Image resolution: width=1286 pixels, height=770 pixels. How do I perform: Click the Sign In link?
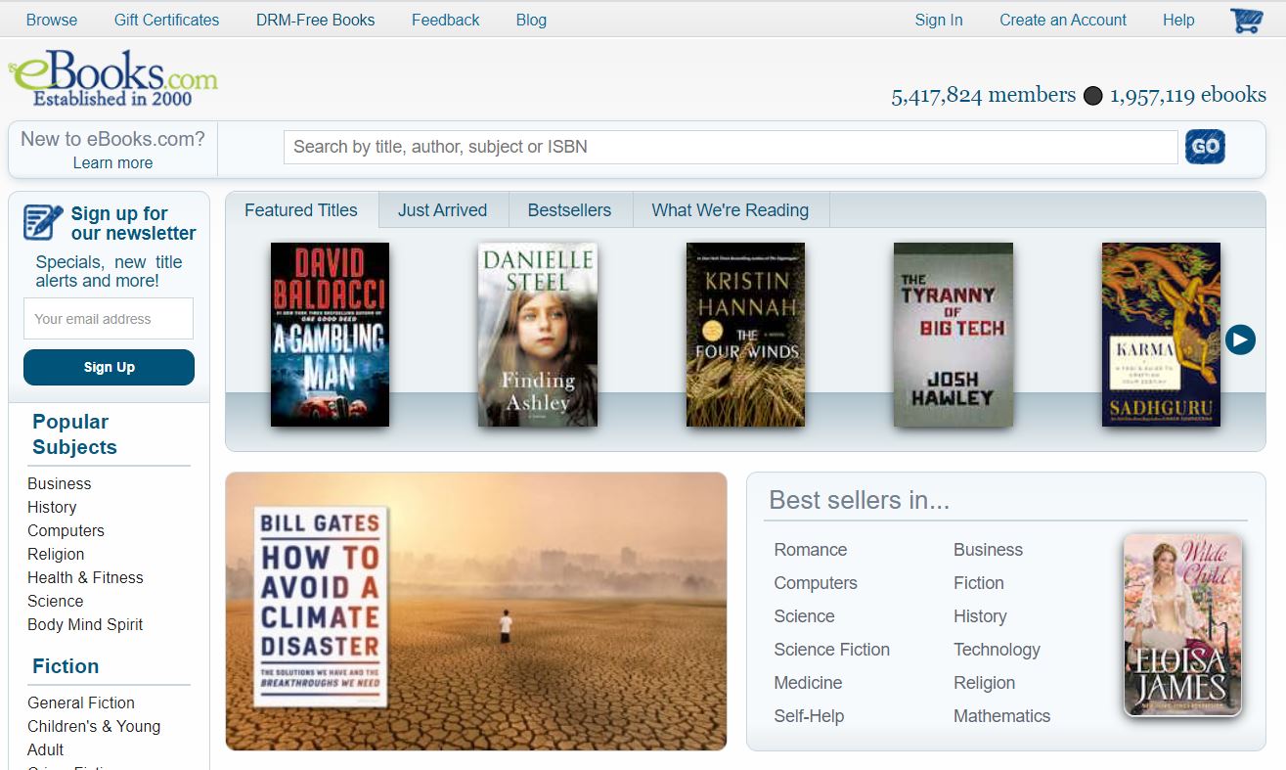tap(937, 20)
